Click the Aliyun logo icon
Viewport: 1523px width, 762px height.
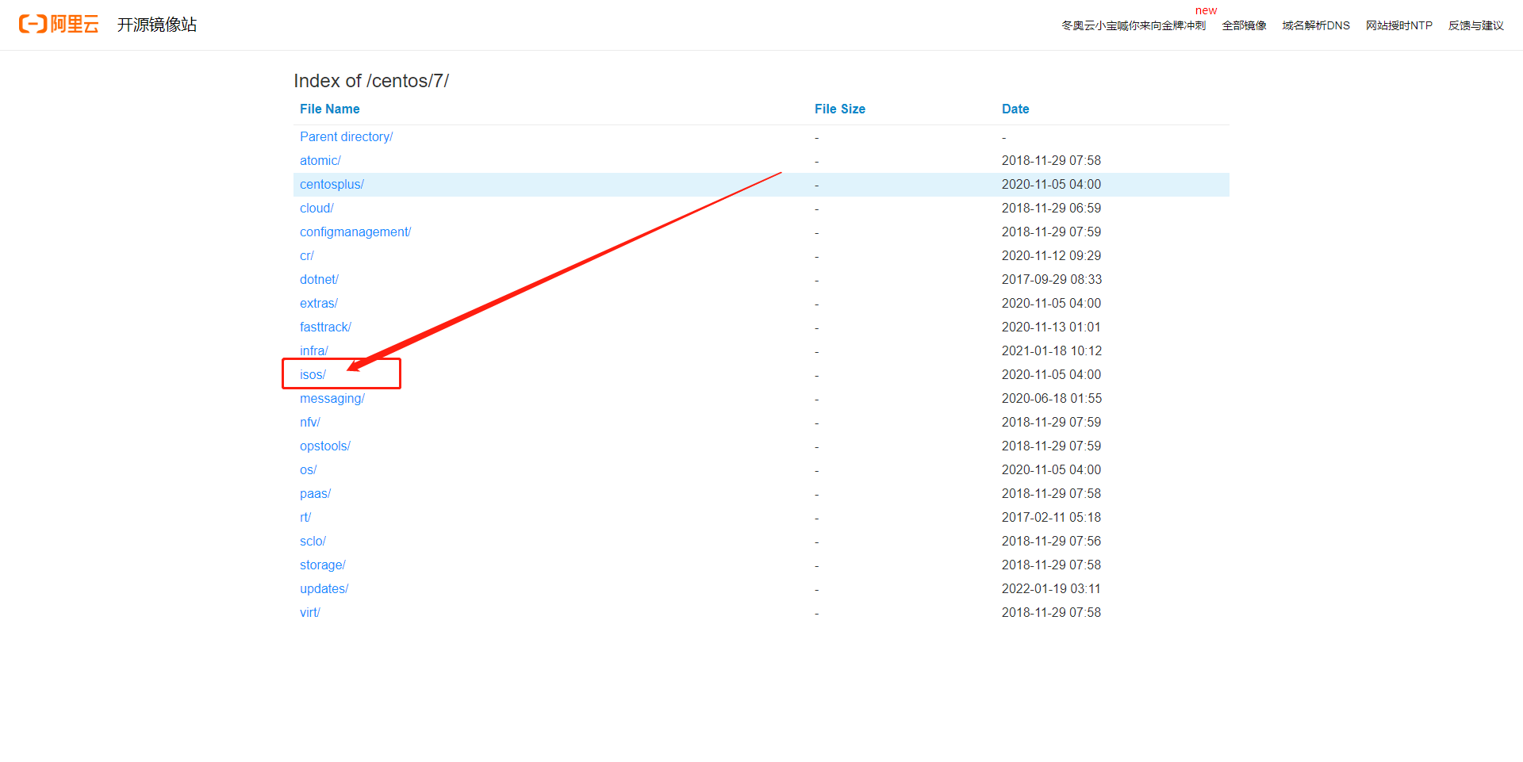(59, 25)
